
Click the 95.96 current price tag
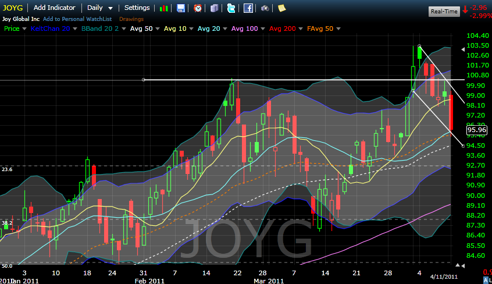tap(477, 130)
